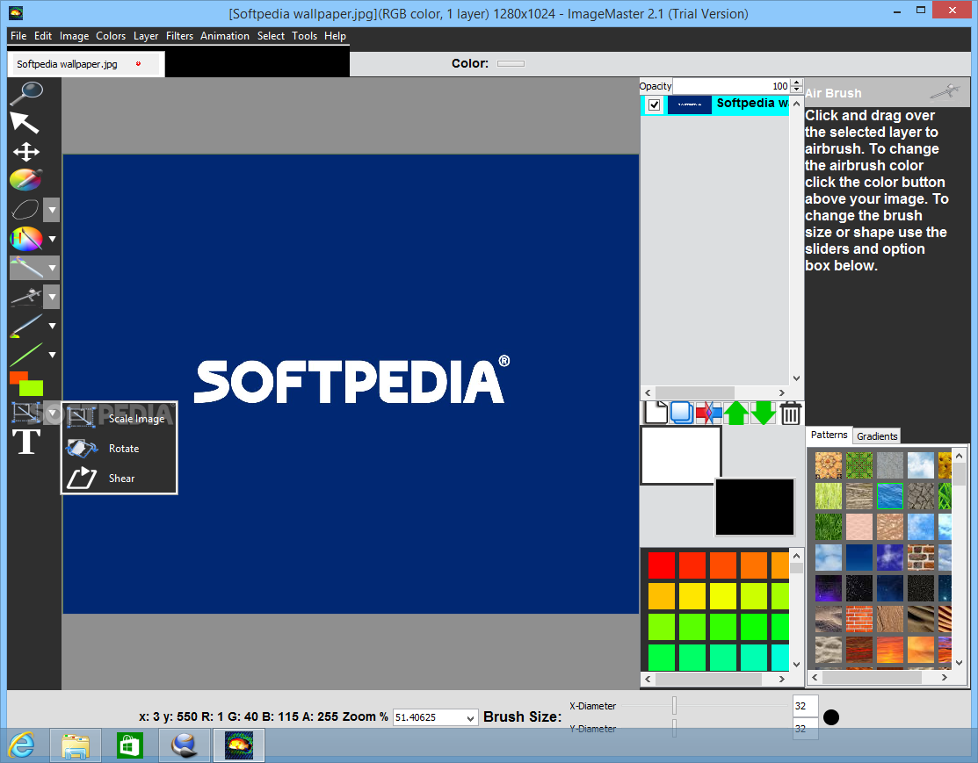Choose Scale Image from the popup menu
Screen dimensions: 978x763
(x=136, y=418)
